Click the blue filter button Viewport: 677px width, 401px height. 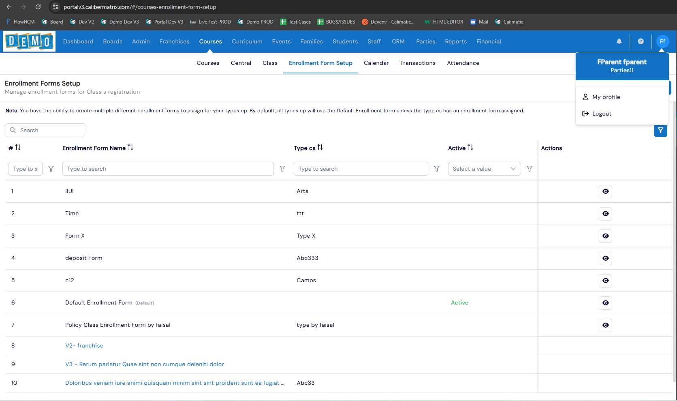tap(660, 130)
